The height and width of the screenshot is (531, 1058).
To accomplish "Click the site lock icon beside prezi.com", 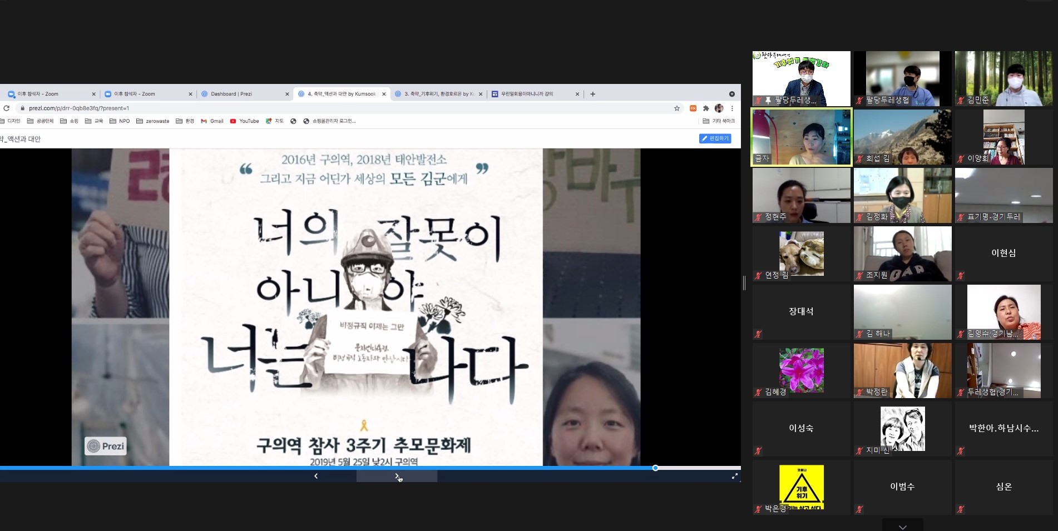I will coord(22,108).
